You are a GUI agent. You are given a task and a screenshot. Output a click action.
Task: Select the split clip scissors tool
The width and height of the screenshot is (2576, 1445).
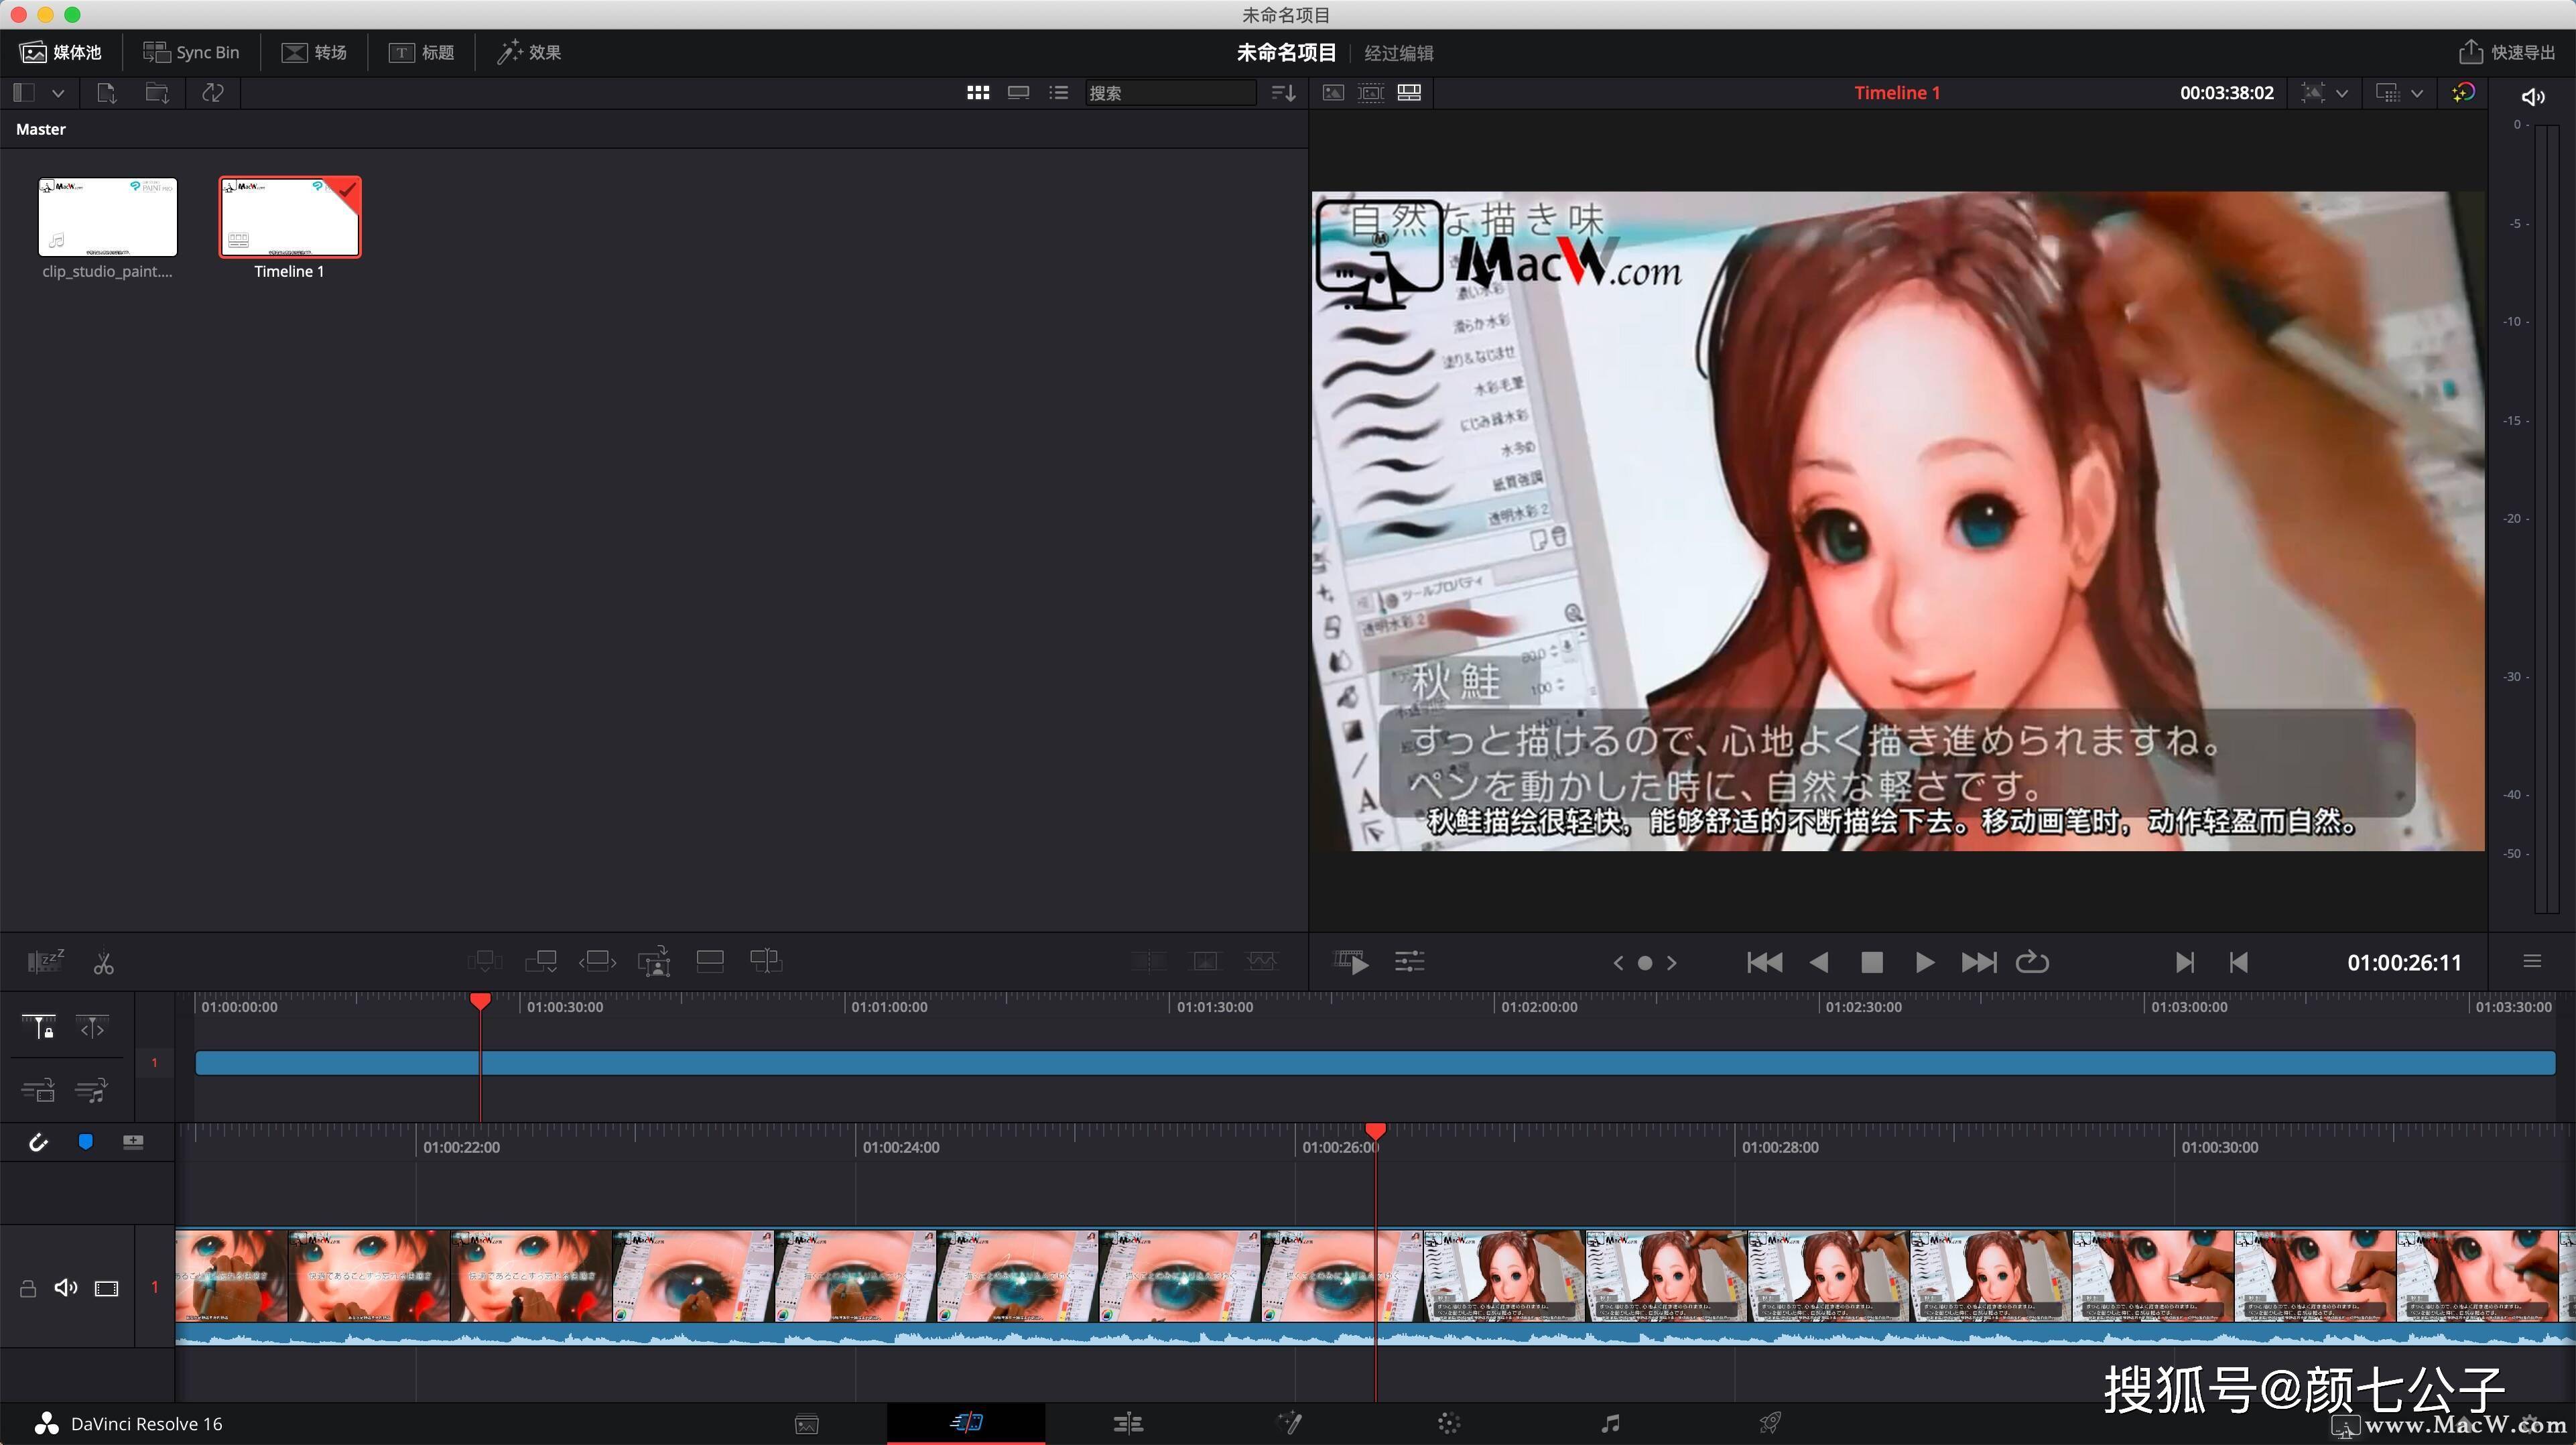coord(103,963)
